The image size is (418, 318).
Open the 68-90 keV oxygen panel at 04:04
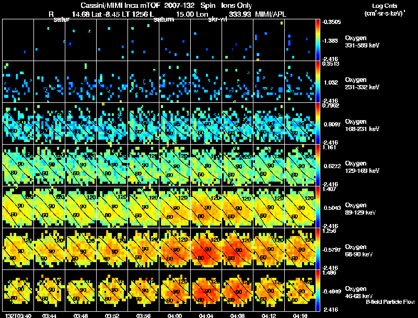click(x=206, y=249)
